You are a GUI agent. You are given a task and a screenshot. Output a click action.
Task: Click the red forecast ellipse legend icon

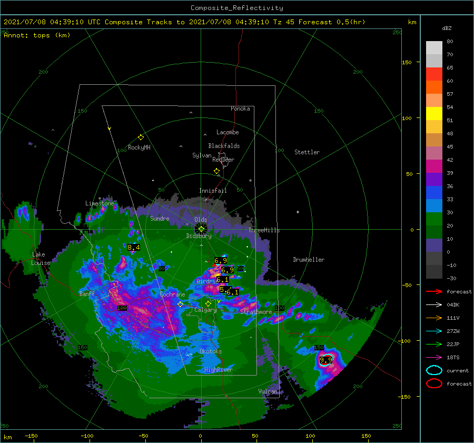click(x=434, y=383)
